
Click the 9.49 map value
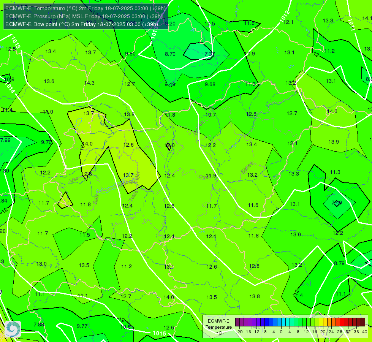(170, 84)
